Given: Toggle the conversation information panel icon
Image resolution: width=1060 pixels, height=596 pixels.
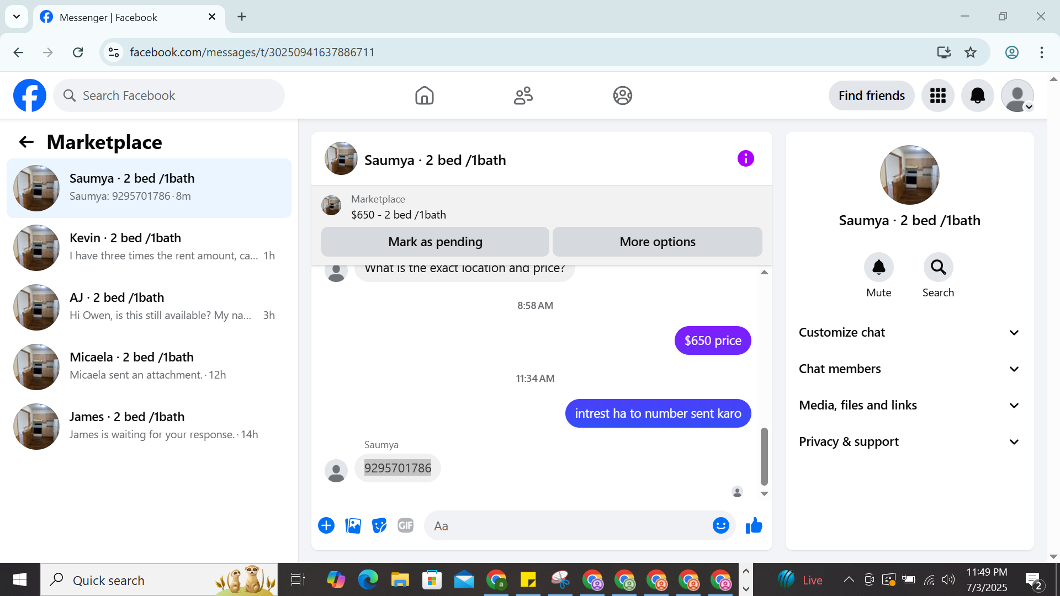Looking at the screenshot, I should 745,159.
